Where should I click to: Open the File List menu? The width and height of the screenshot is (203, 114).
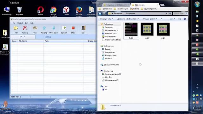point(20,23)
